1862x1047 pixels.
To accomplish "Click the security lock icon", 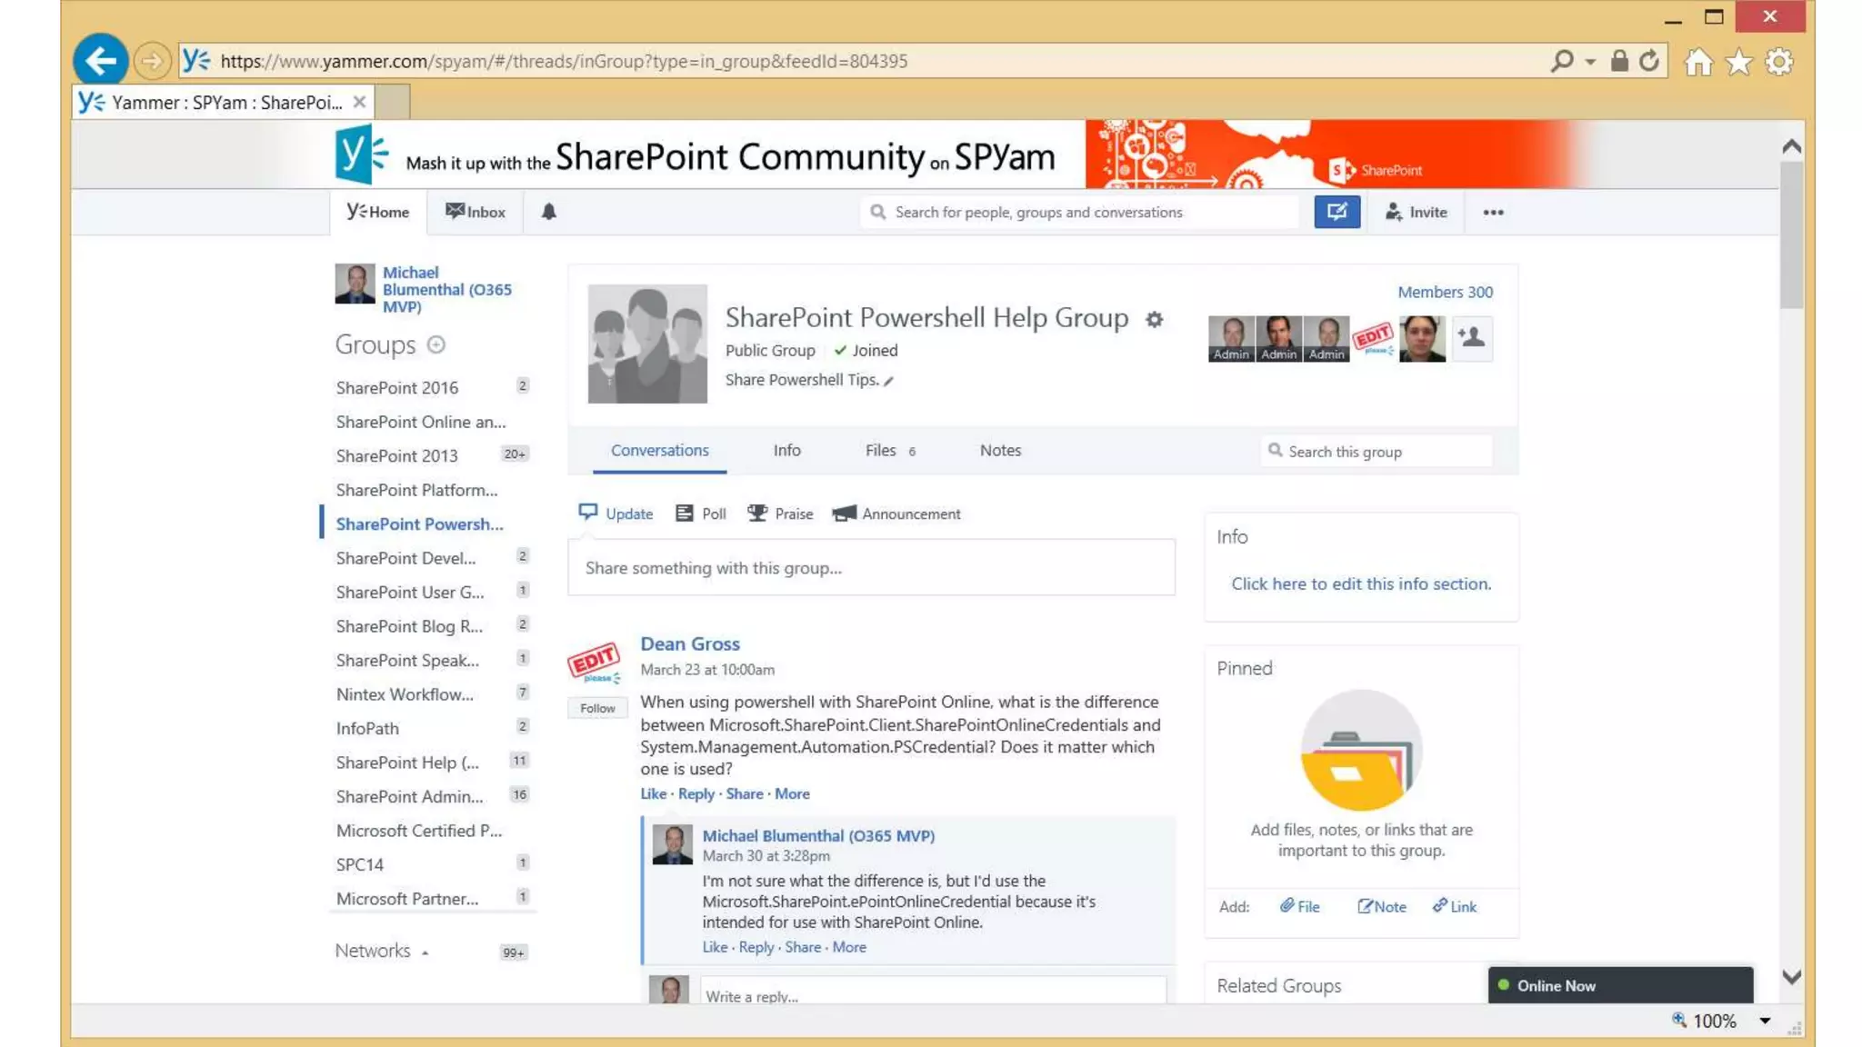I will click(1619, 61).
